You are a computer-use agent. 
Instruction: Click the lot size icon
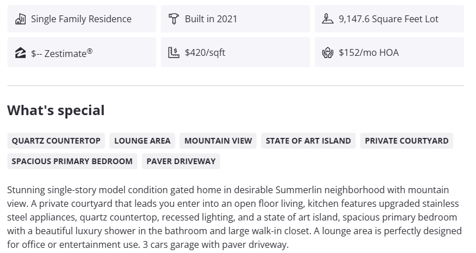[327, 19]
